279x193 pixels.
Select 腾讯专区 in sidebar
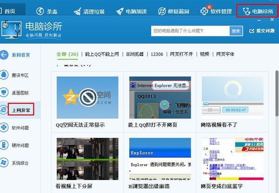pyautogui.click(x=20, y=75)
